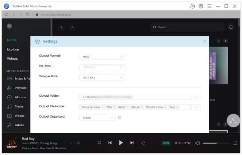Remove the Title tag

click(x=114, y=107)
